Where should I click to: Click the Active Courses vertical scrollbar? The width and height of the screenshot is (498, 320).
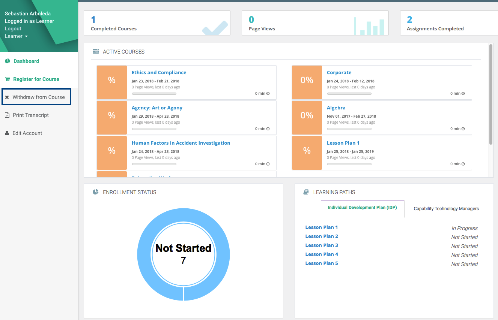click(490, 94)
